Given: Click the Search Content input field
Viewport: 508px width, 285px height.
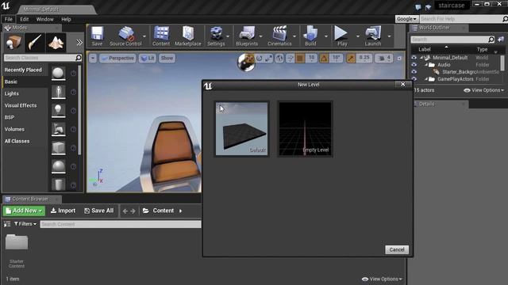Looking at the screenshot, I should 120,224.
